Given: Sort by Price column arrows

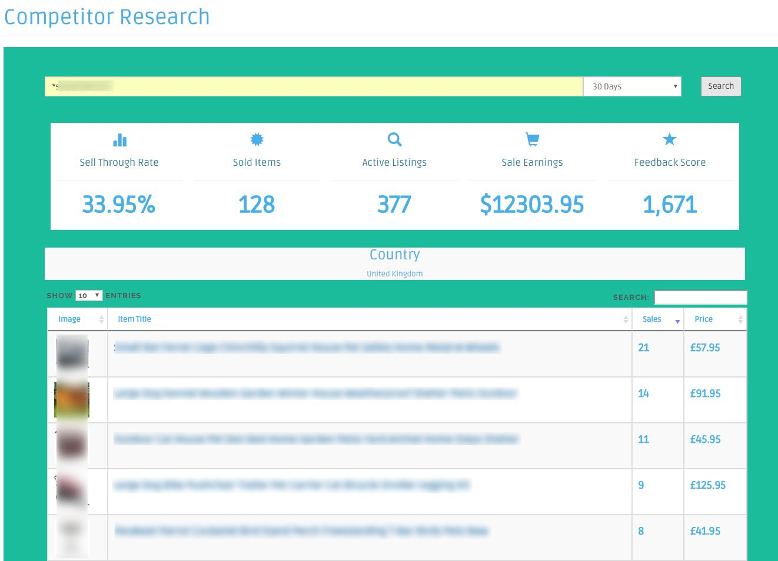Looking at the screenshot, I should point(740,319).
